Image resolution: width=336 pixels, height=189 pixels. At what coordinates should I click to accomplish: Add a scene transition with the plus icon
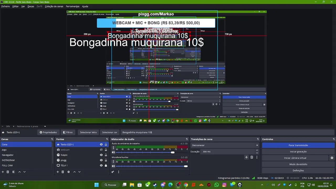pyautogui.click(x=246, y=157)
